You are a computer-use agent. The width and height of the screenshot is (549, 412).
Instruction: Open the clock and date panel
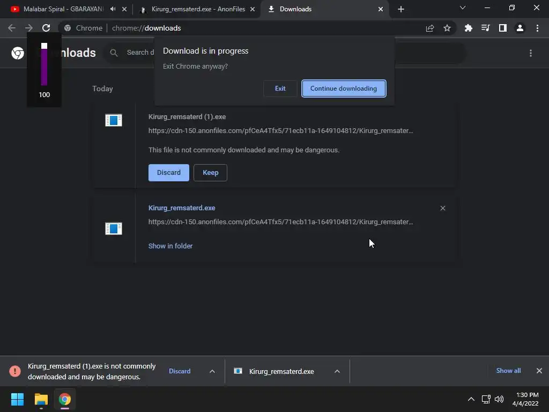[525, 399]
